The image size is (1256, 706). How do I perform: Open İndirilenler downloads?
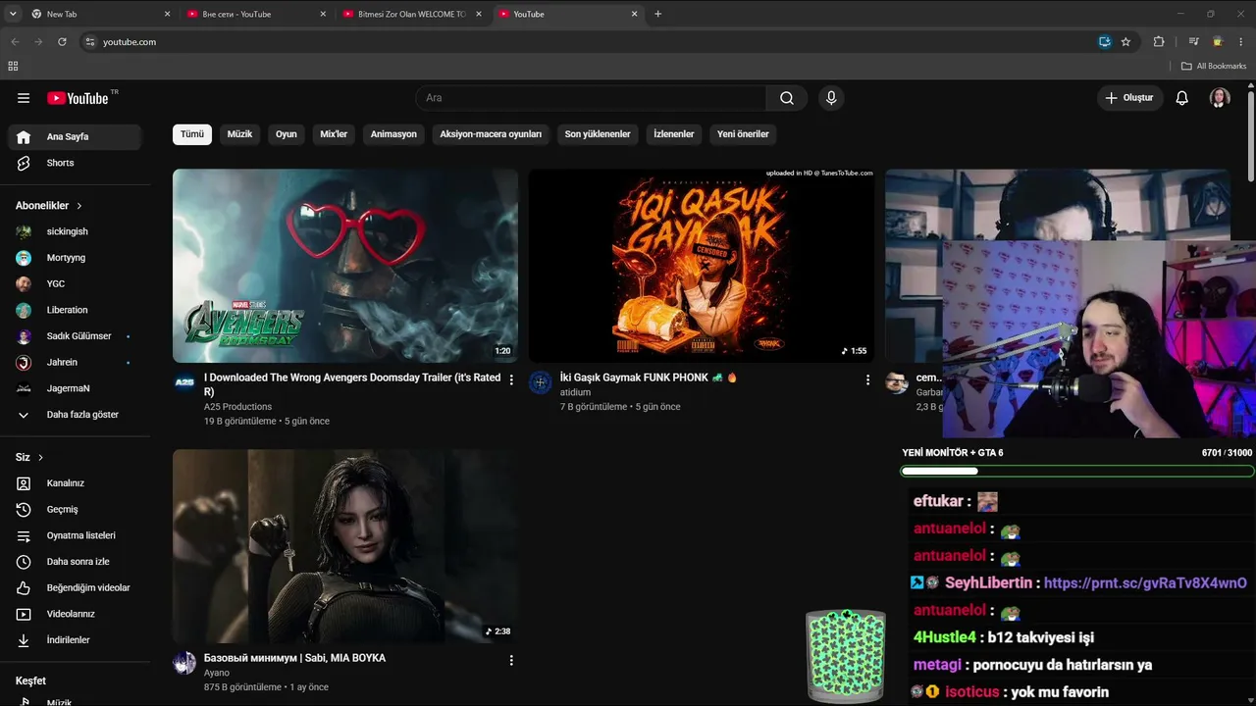tap(76, 640)
